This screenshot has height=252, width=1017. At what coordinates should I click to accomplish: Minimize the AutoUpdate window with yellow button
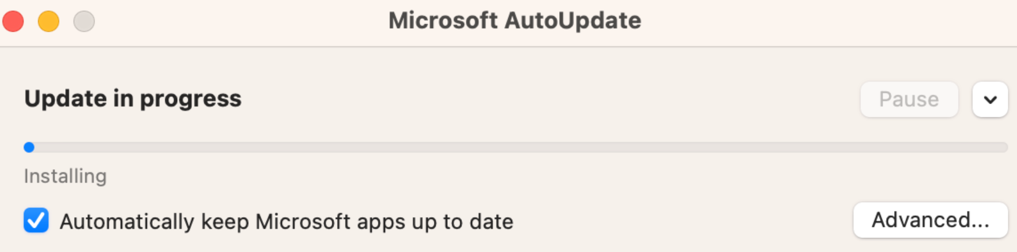tap(49, 21)
